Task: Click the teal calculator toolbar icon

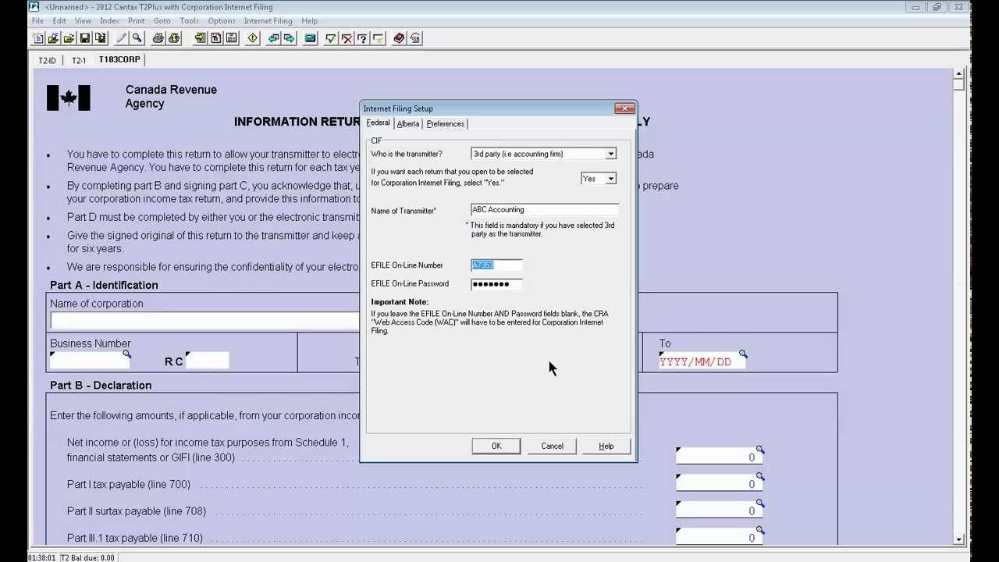Action: coord(310,38)
